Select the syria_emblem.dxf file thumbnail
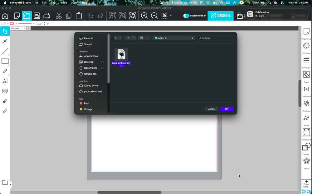Screen dimensions: 312x194 pyautogui.click(x=121, y=54)
